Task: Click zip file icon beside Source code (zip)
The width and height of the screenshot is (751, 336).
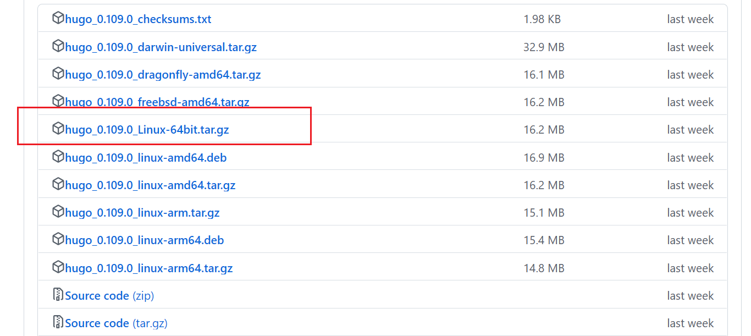Action: [58, 295]
